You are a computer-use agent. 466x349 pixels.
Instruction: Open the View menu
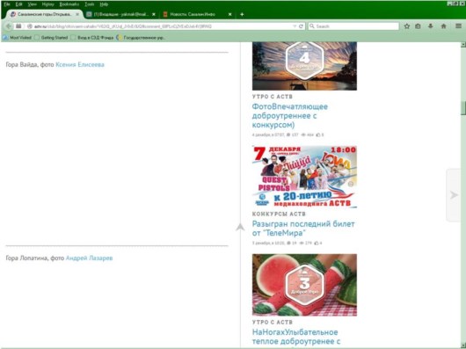(x=32, y=4)
